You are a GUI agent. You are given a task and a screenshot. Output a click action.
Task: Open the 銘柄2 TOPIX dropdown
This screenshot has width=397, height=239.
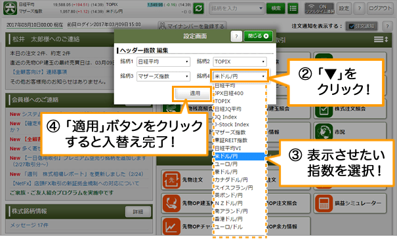point(240,62)
